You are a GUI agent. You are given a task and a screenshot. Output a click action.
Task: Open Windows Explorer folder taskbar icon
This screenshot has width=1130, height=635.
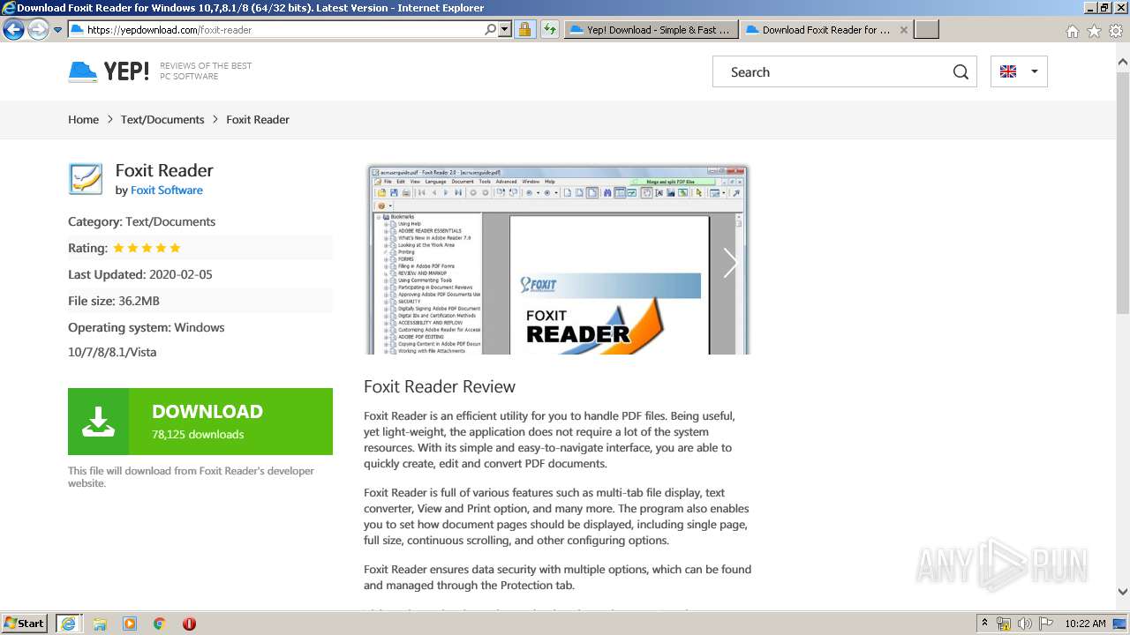[x=100, y=624]
